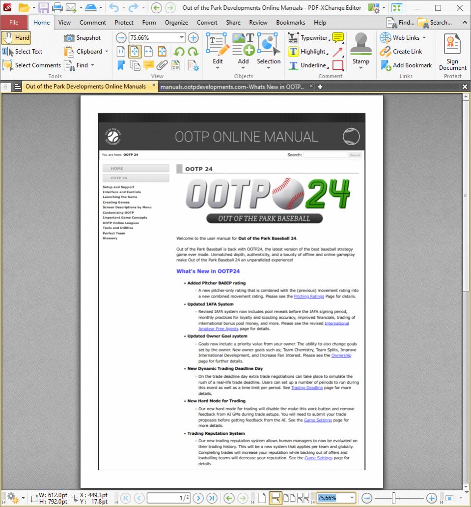This screenshot has width=471, height=507.
Task: Rotate view clockwise
Action: (193, 52)
